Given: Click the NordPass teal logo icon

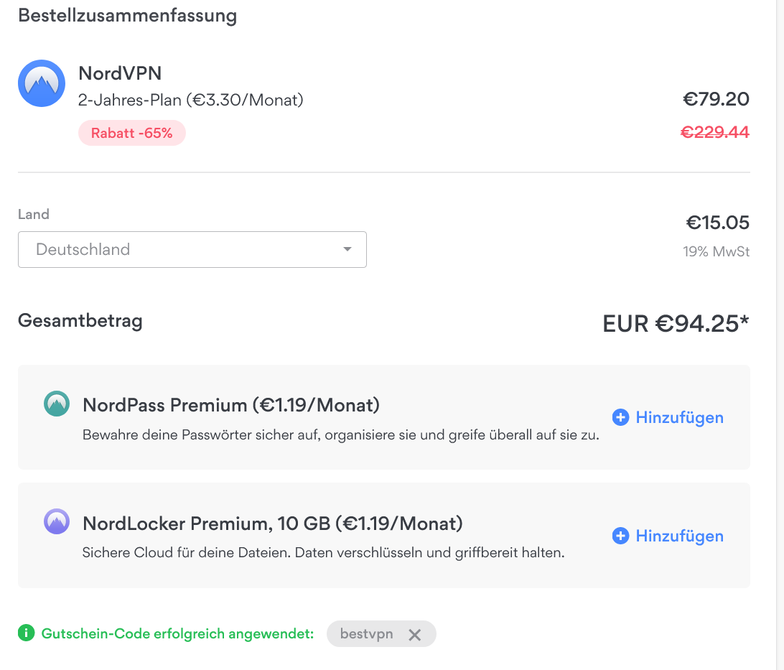Looking at the screenshot, I should (x=57, y=404).
